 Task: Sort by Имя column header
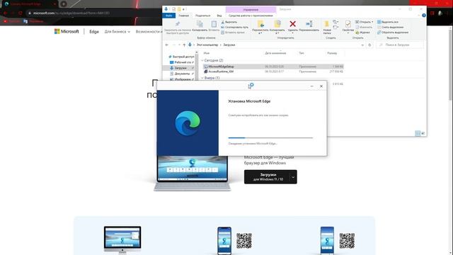206,53
